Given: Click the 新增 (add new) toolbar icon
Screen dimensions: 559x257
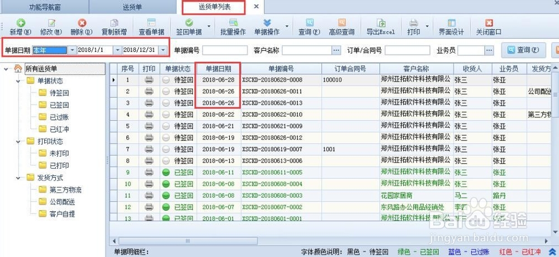Looking at the screenshot, I should (x=21, y=23).
